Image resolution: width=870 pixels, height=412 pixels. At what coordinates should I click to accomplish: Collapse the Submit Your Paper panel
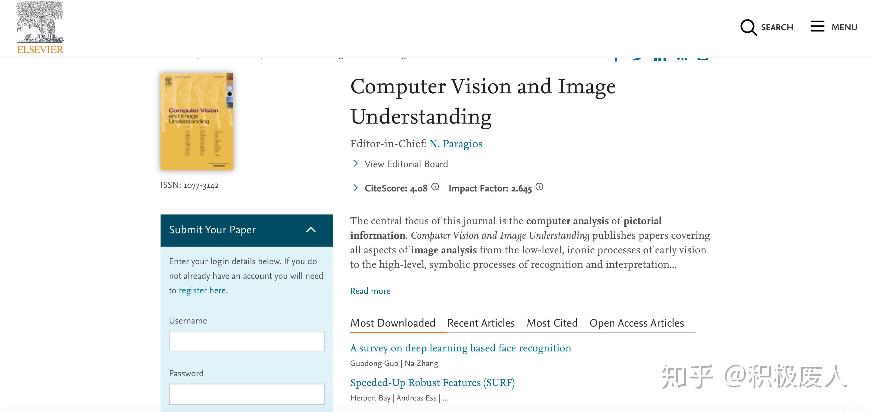pos(311,230)
